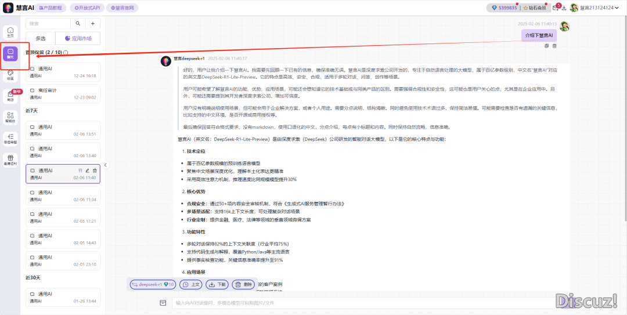Click the 3. 功能特性 heading in reply
627x315 pixels.
(x=193, y=232)
